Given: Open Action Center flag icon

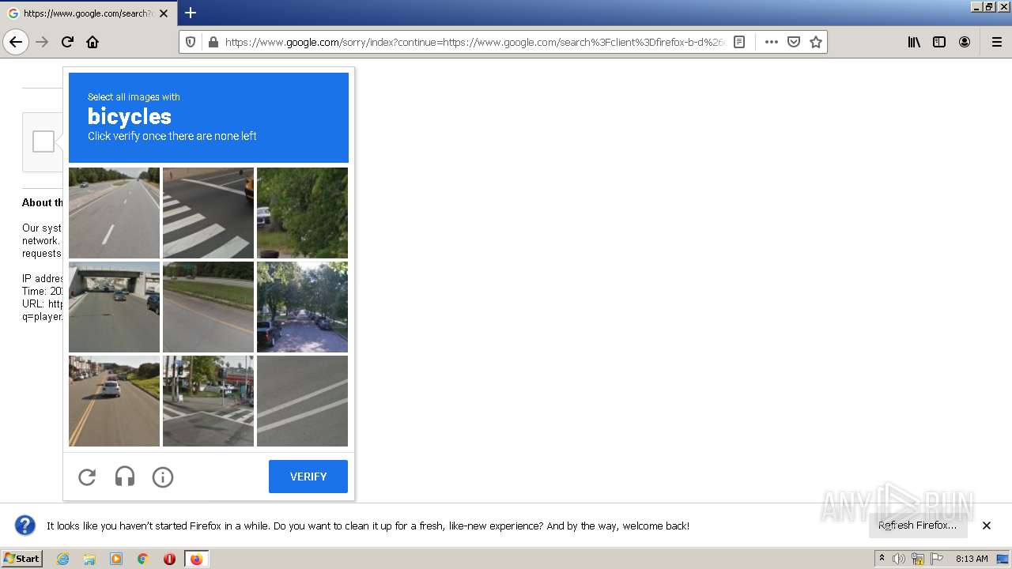Looking at the screenshot, I should pyautogui.click(x=937, y=559).
